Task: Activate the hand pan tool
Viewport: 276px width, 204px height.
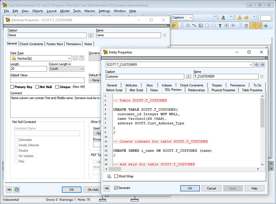Action: [x=246, y=25]
